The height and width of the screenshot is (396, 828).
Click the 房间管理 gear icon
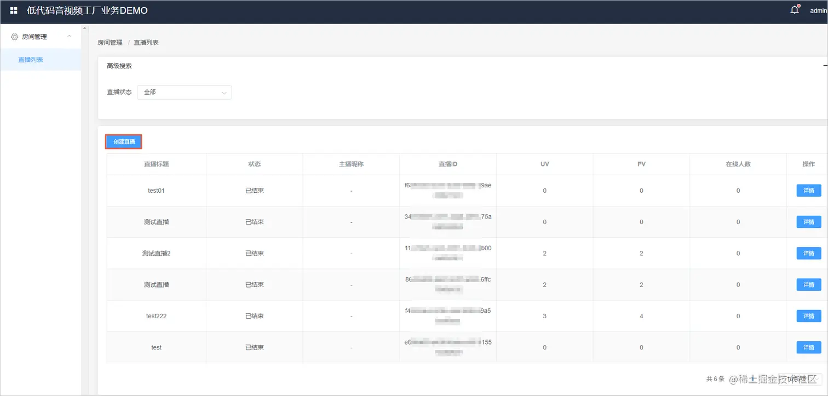coord(15,37)
